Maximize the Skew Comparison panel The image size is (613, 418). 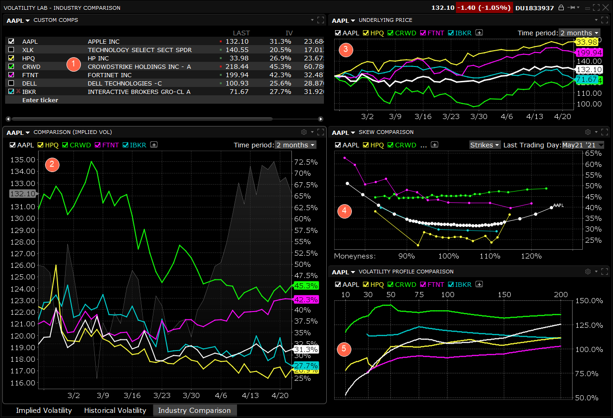click(x=604, y=132)
